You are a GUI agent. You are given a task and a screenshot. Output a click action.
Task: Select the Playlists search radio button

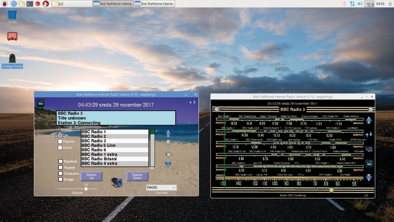pos(60,142)
